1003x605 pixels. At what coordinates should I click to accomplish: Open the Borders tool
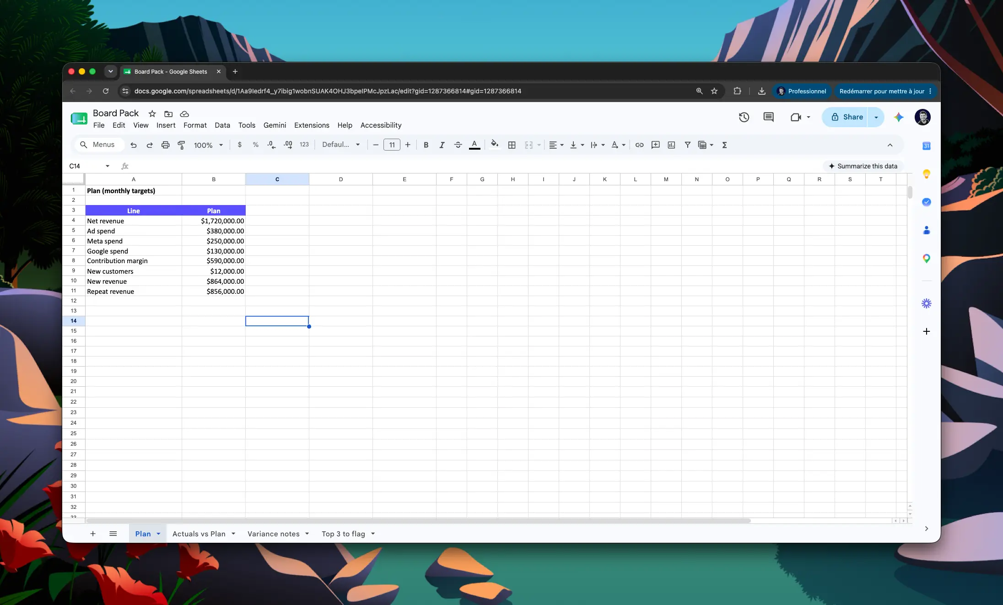point(512,145)
